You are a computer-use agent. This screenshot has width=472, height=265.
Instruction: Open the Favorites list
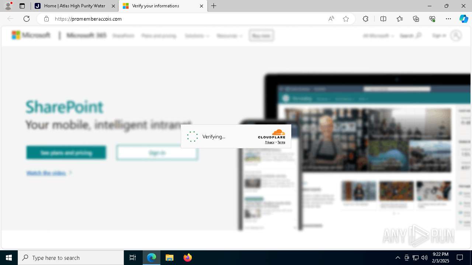400,19
